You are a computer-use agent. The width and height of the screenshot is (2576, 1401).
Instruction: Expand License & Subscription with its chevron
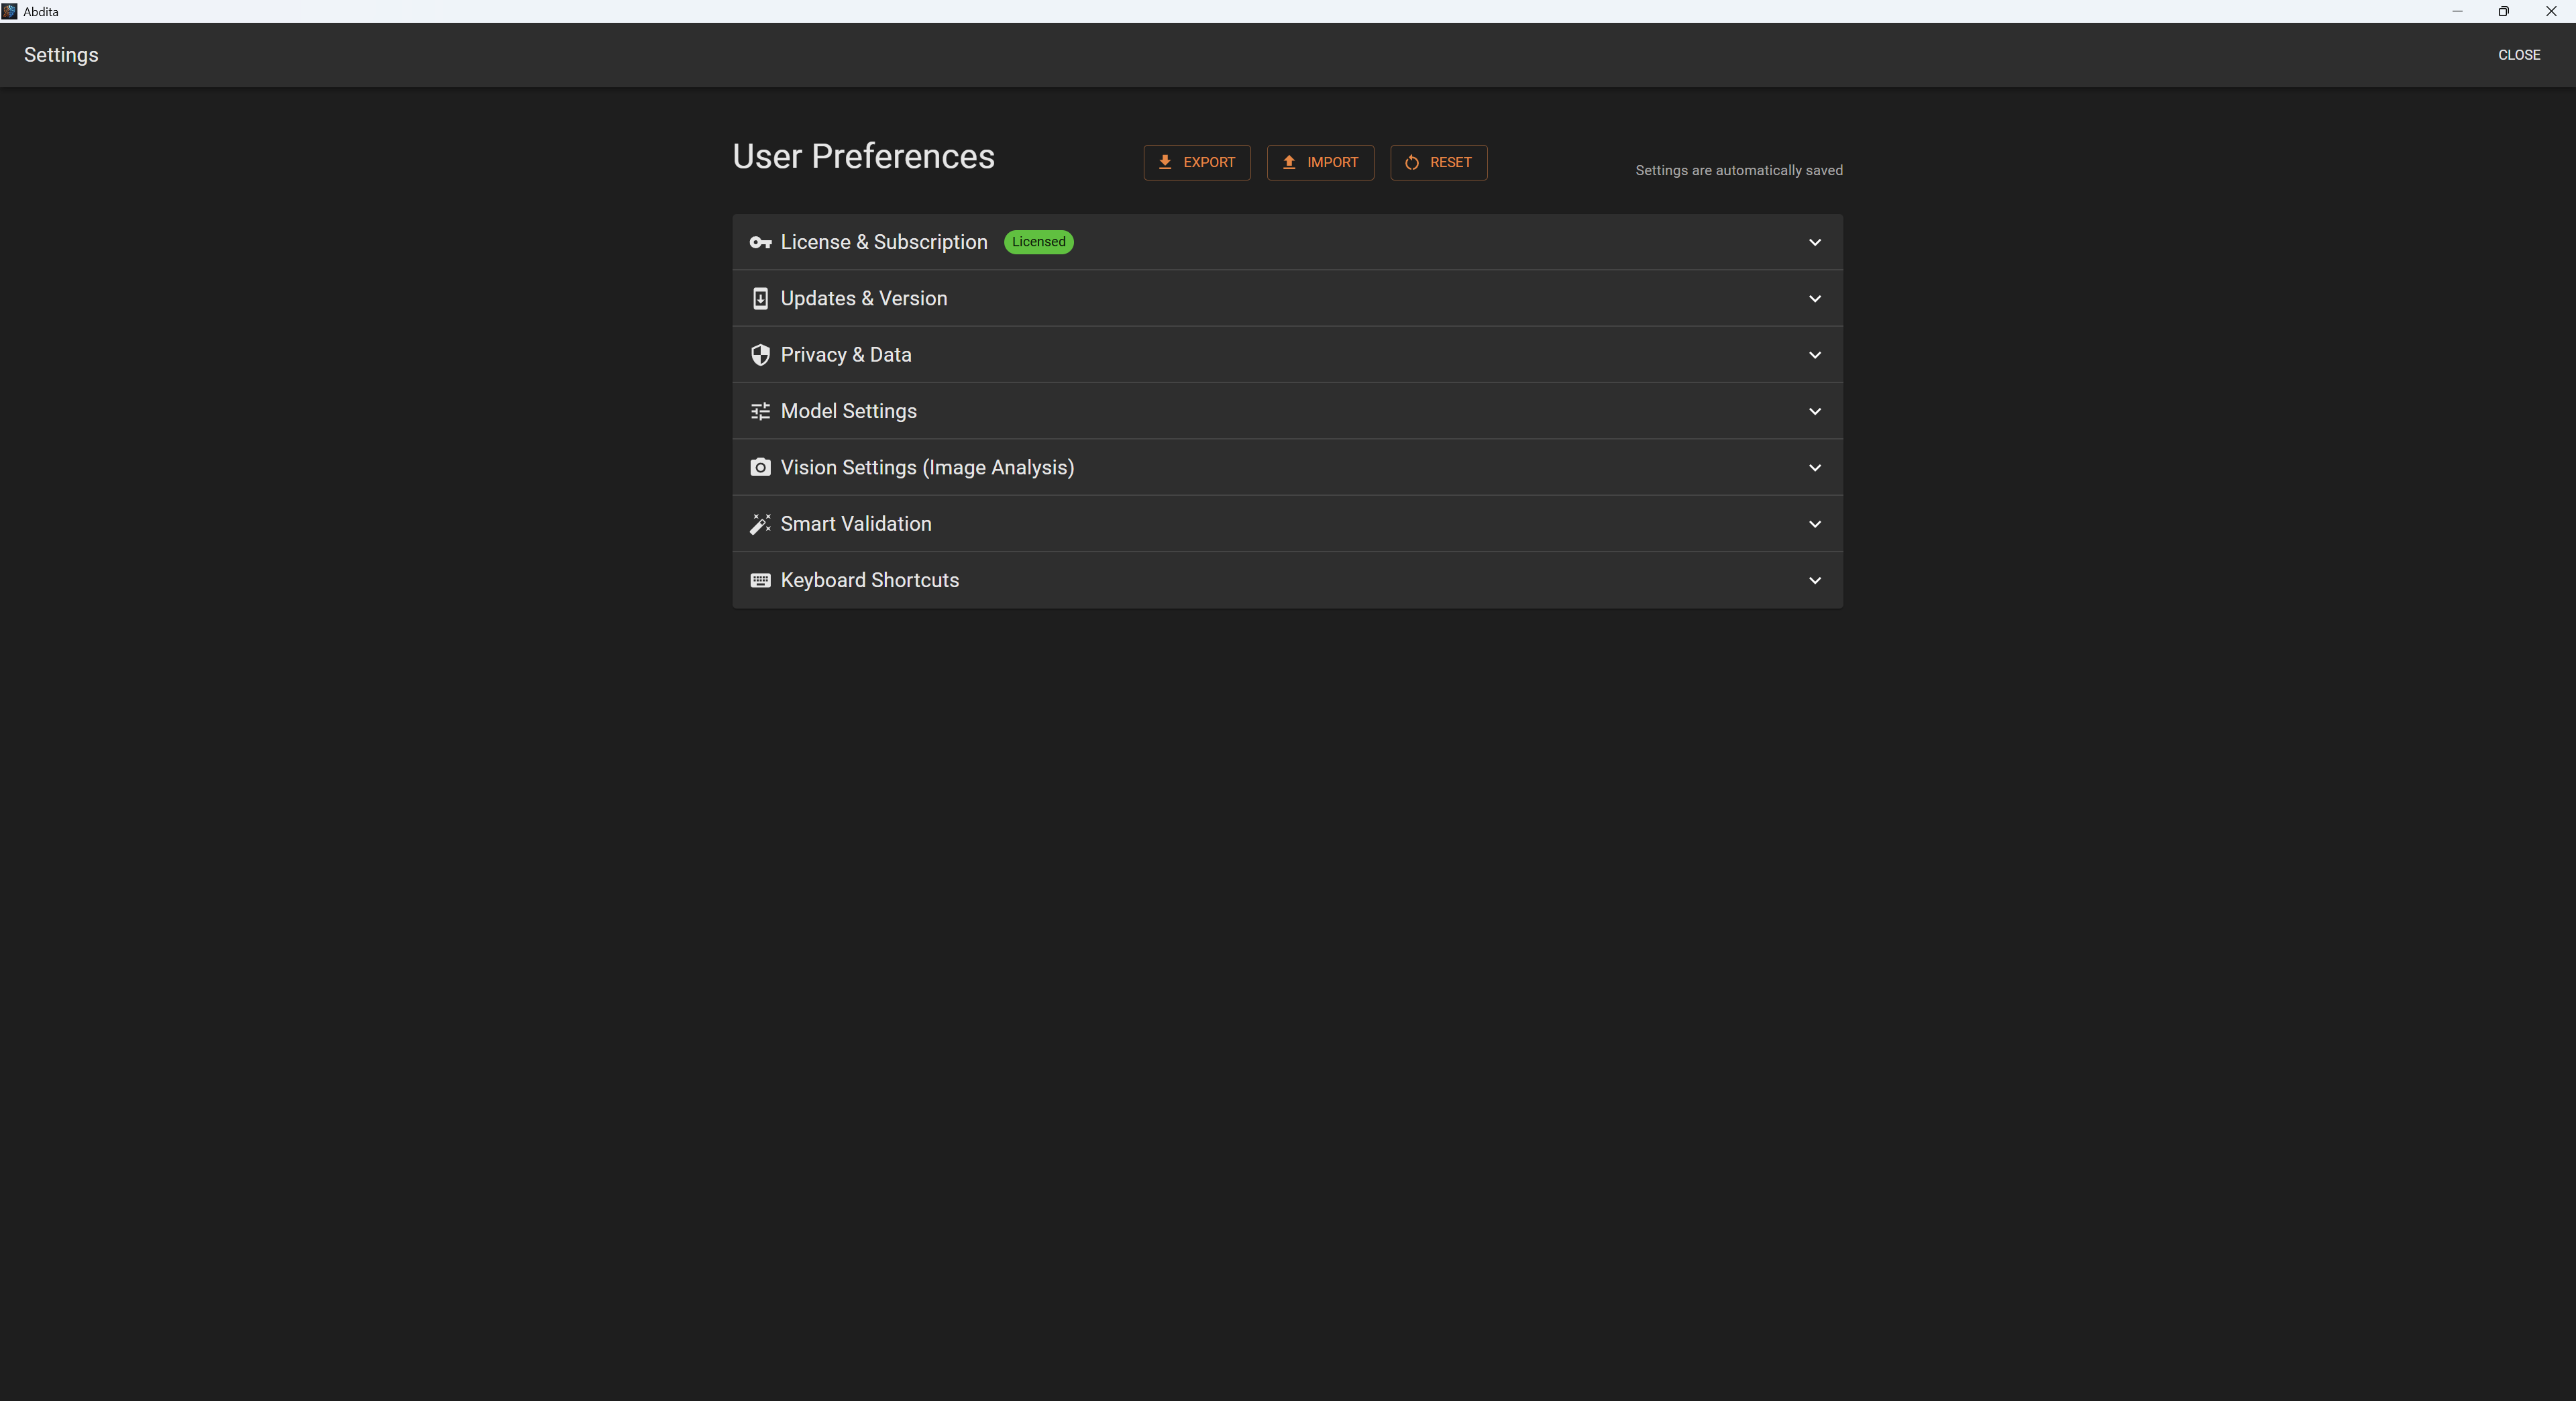click(1814, 242)
